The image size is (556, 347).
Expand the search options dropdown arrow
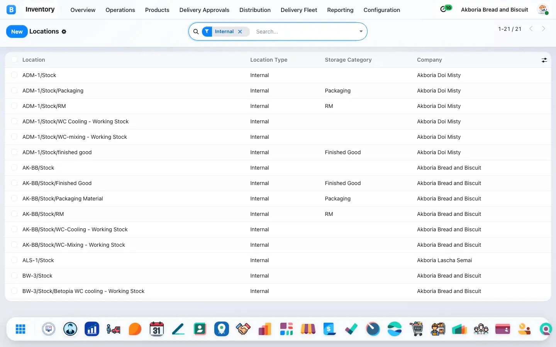361,32
